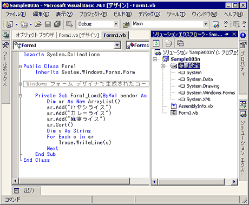The image size is (249, 205).
Task: Click the New Project toolbar icon
Action: click(9, 24)
